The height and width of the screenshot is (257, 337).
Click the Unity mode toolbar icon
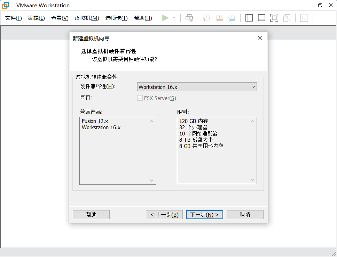287,18
